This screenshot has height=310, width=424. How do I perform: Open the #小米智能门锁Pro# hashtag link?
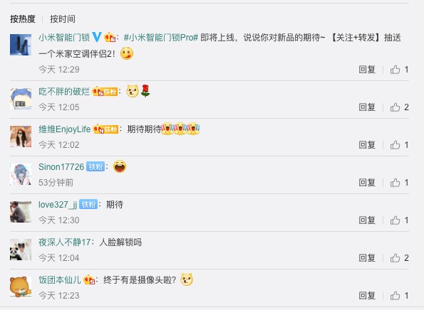tap(161, 37)
